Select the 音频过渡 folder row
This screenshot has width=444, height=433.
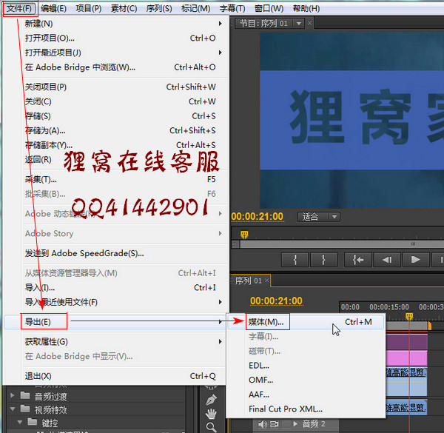click(x=96, y=396)
